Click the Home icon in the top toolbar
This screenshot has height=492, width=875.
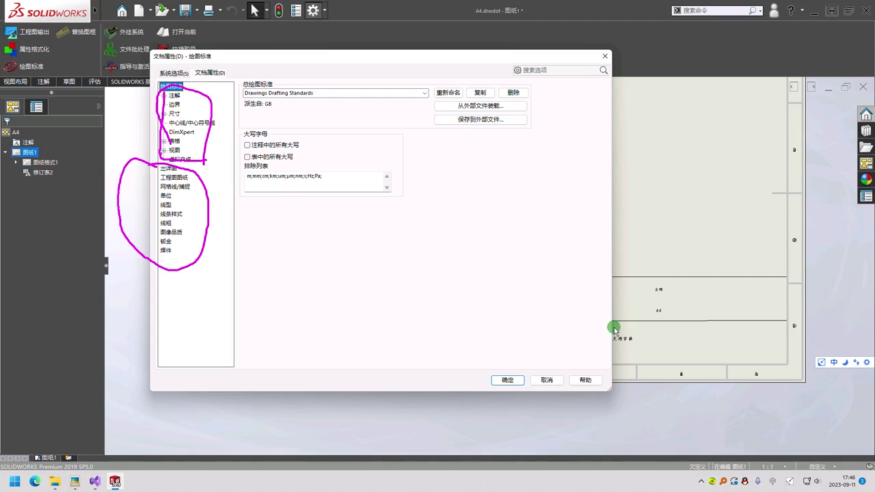[122, 11]
